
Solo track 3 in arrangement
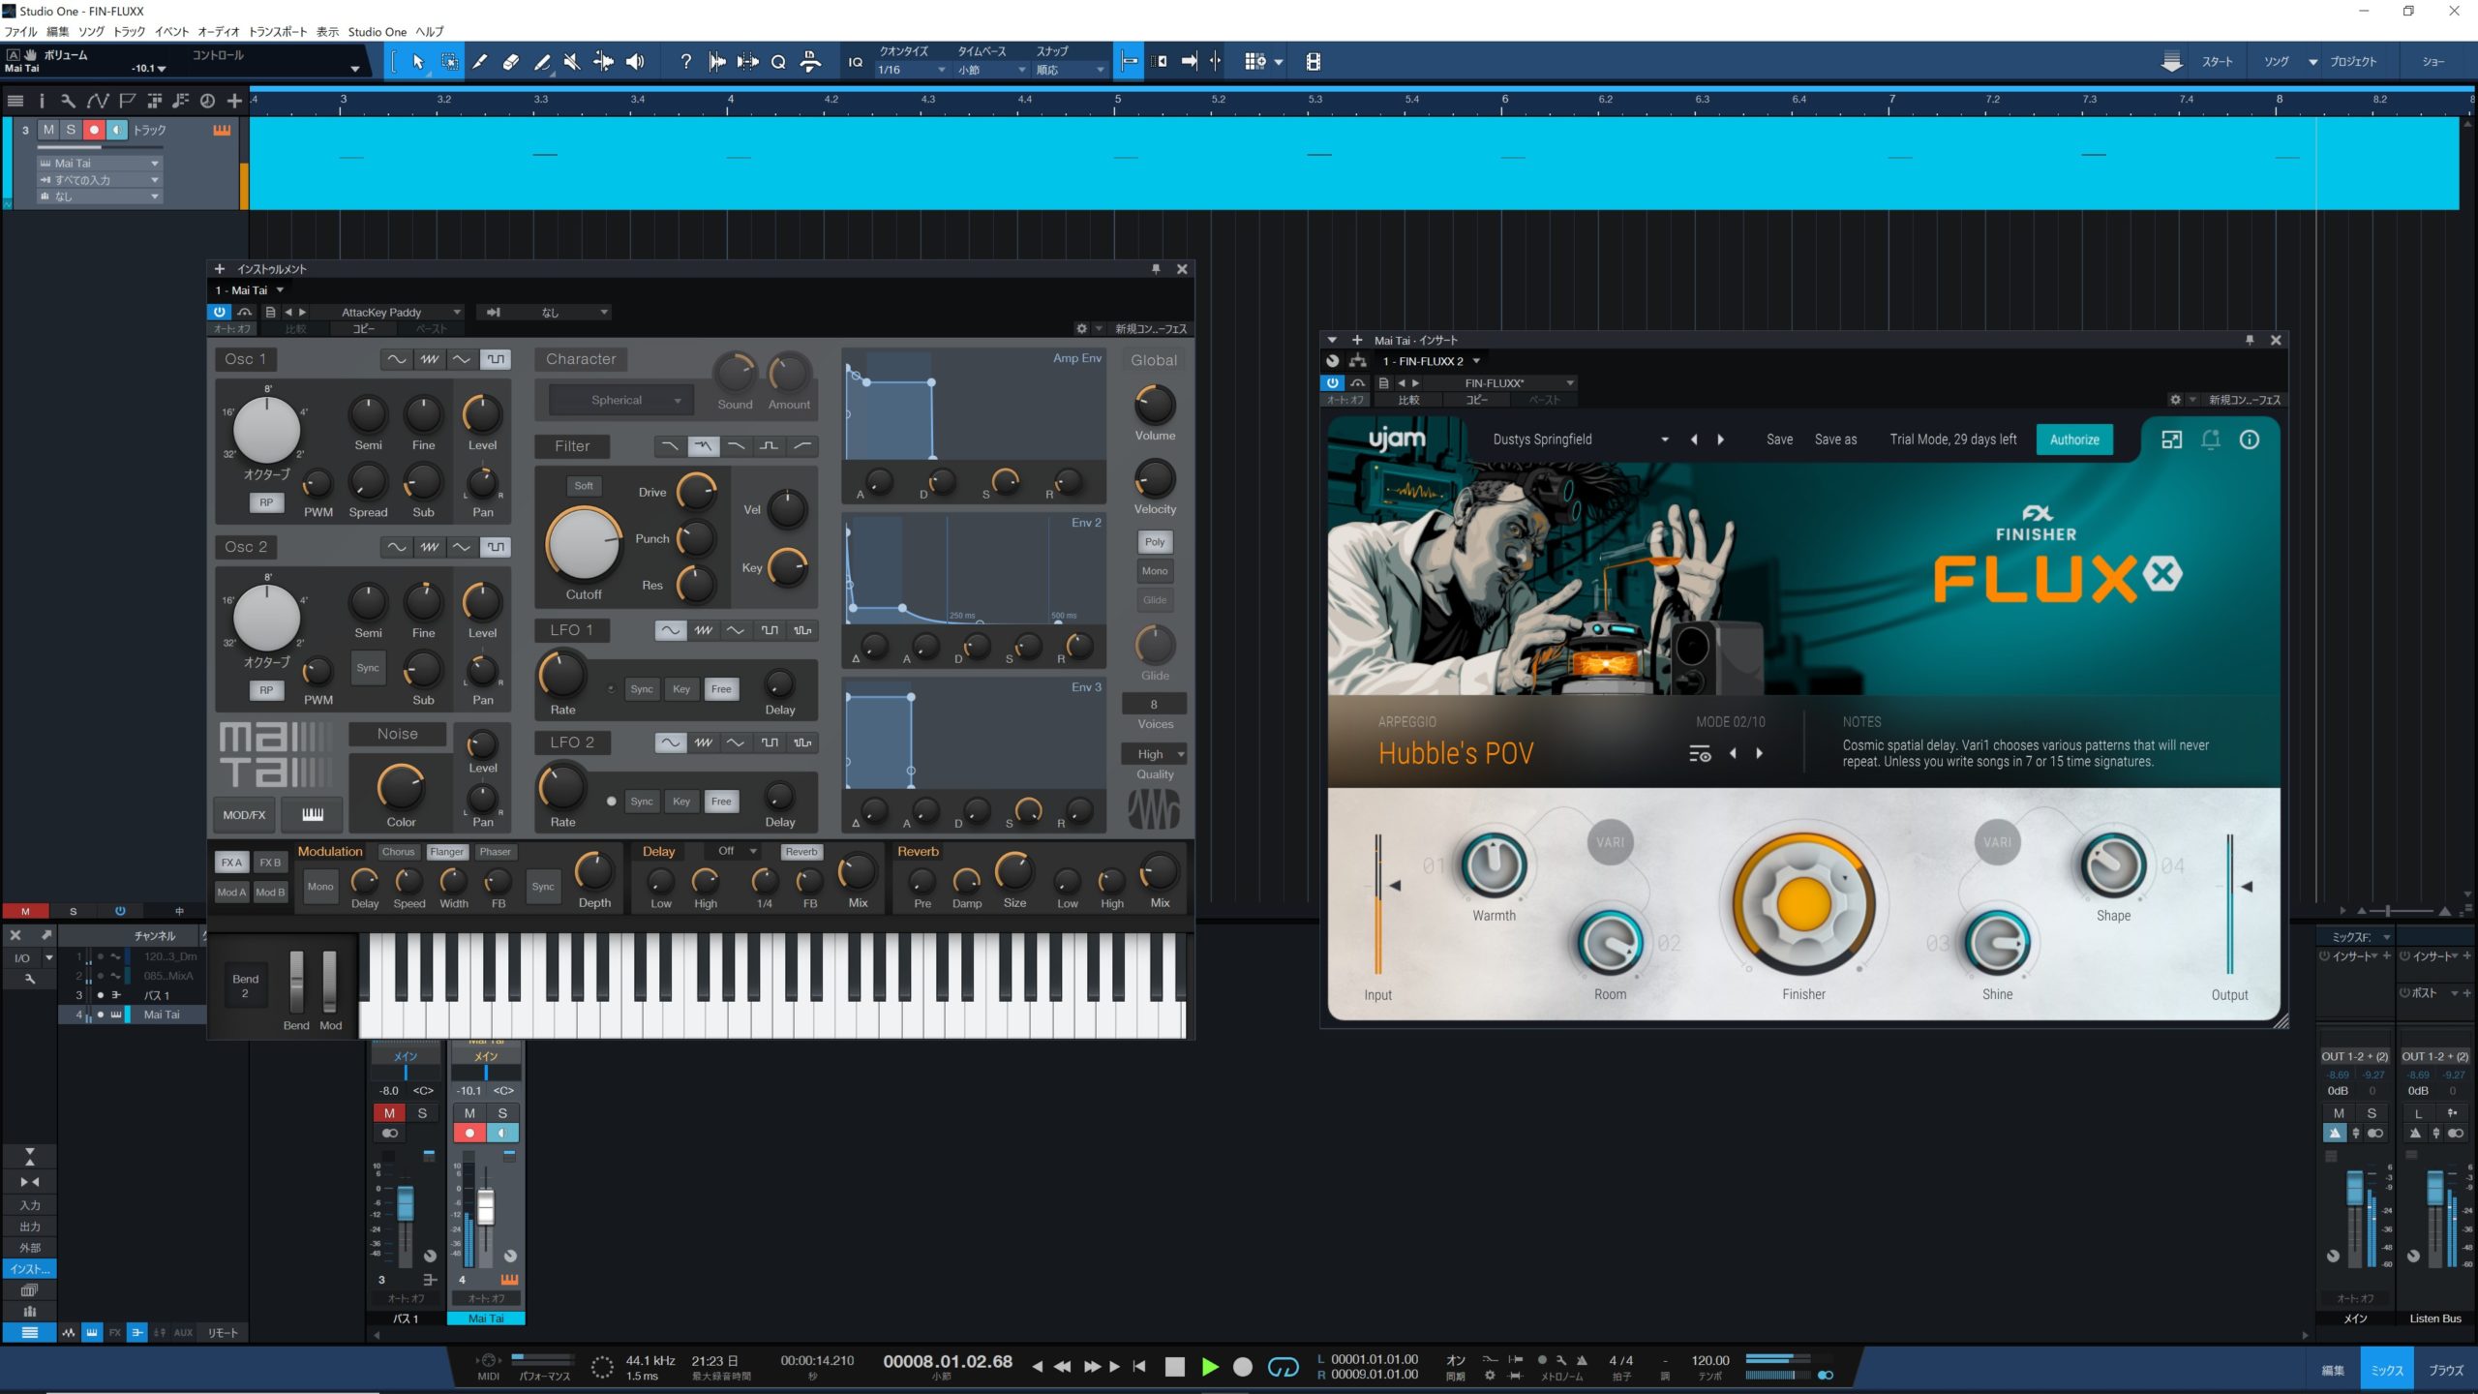tap(71, 130)
